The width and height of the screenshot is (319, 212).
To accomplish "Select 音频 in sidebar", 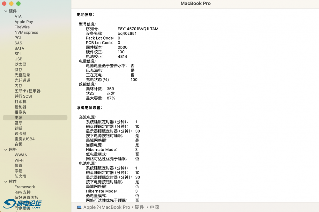I will [18, 144].
